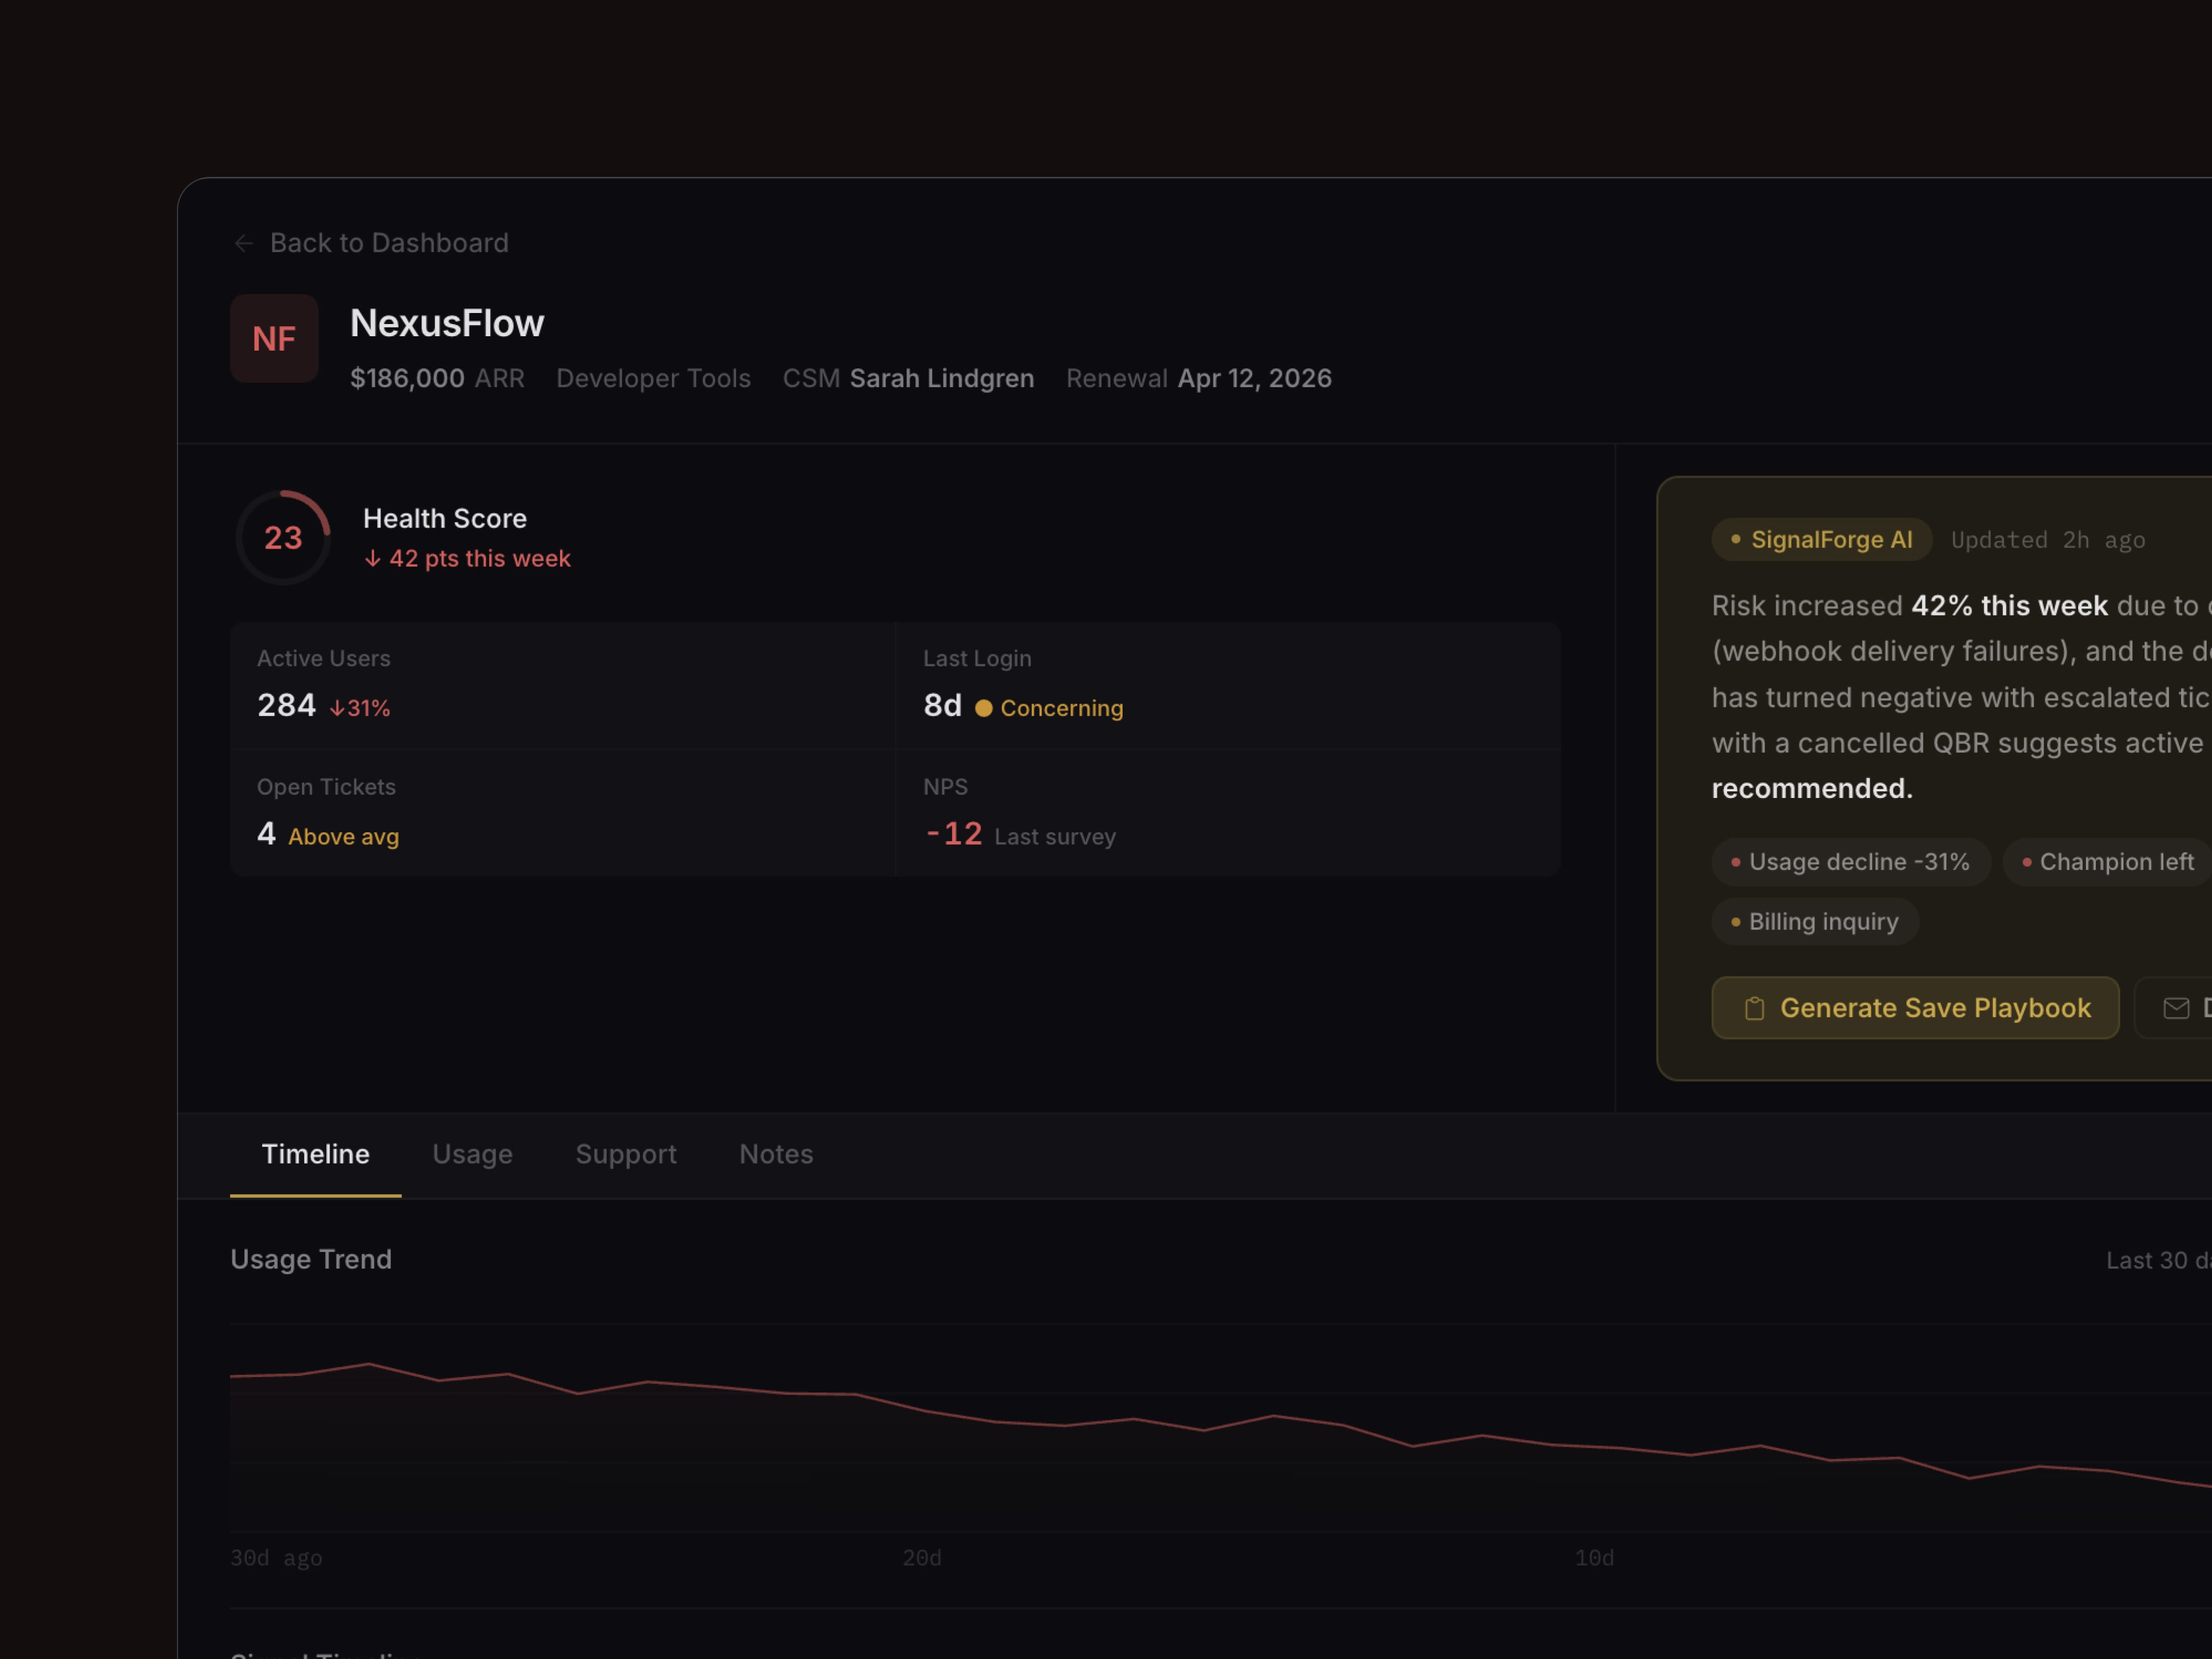2212x1659 pixels.
Task: Click the back arrow icon
Action: (x=243, y=243)
